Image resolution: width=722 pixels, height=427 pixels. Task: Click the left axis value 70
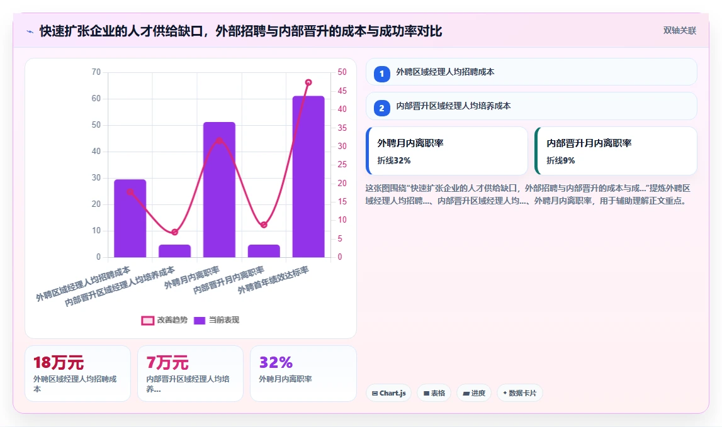96,72
